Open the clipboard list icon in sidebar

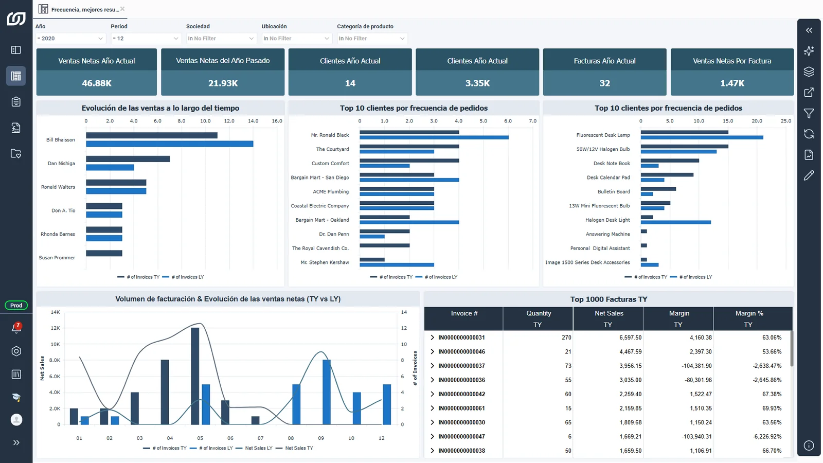click(16, 102)
